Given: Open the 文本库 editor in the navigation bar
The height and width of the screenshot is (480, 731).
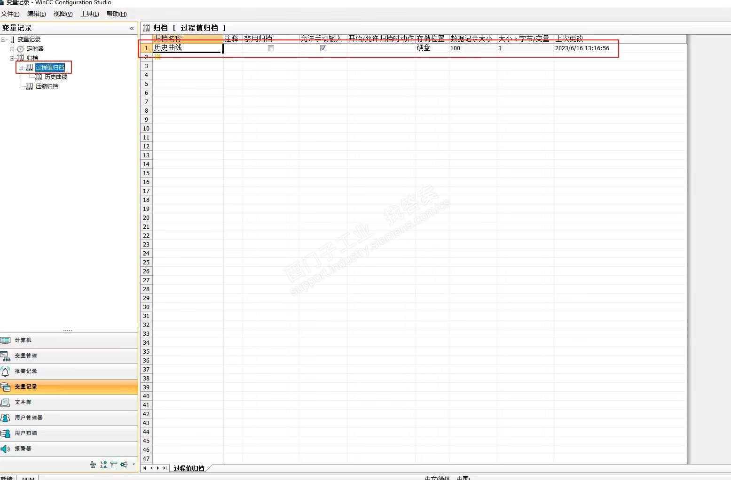Looking at the screenshot, I should click(69, 402).
